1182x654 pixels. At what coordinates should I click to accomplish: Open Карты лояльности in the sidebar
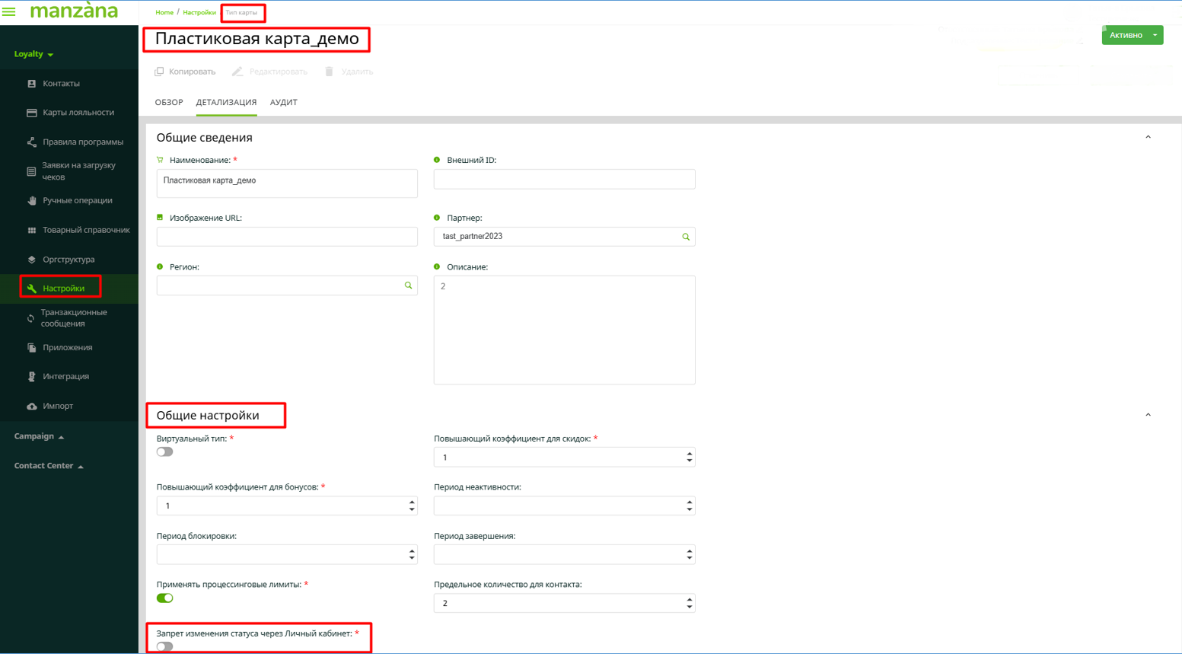[78, 113]
